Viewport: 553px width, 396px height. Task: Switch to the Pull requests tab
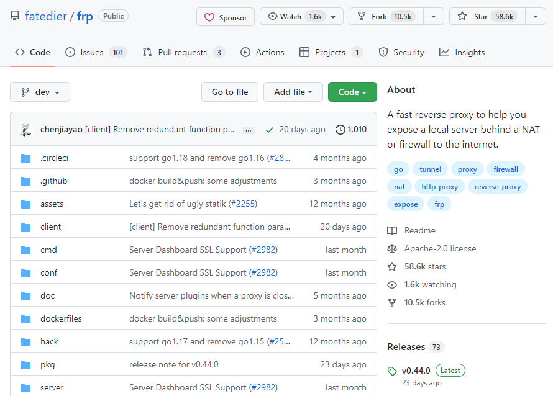[183, 52]
